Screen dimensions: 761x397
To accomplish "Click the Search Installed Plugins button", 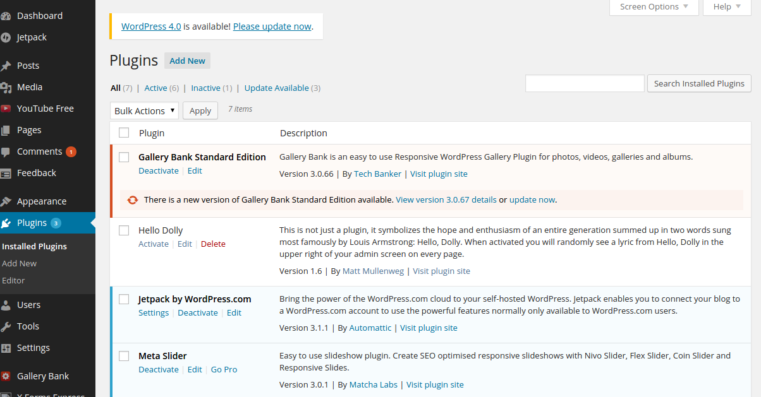I will [x=699, y=83].
